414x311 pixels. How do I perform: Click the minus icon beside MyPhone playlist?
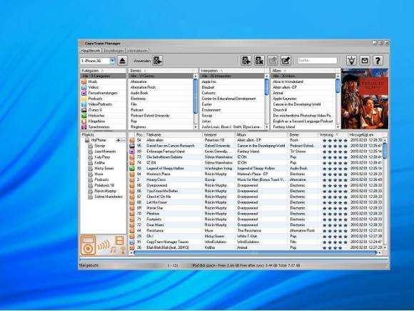pos(123,140)
